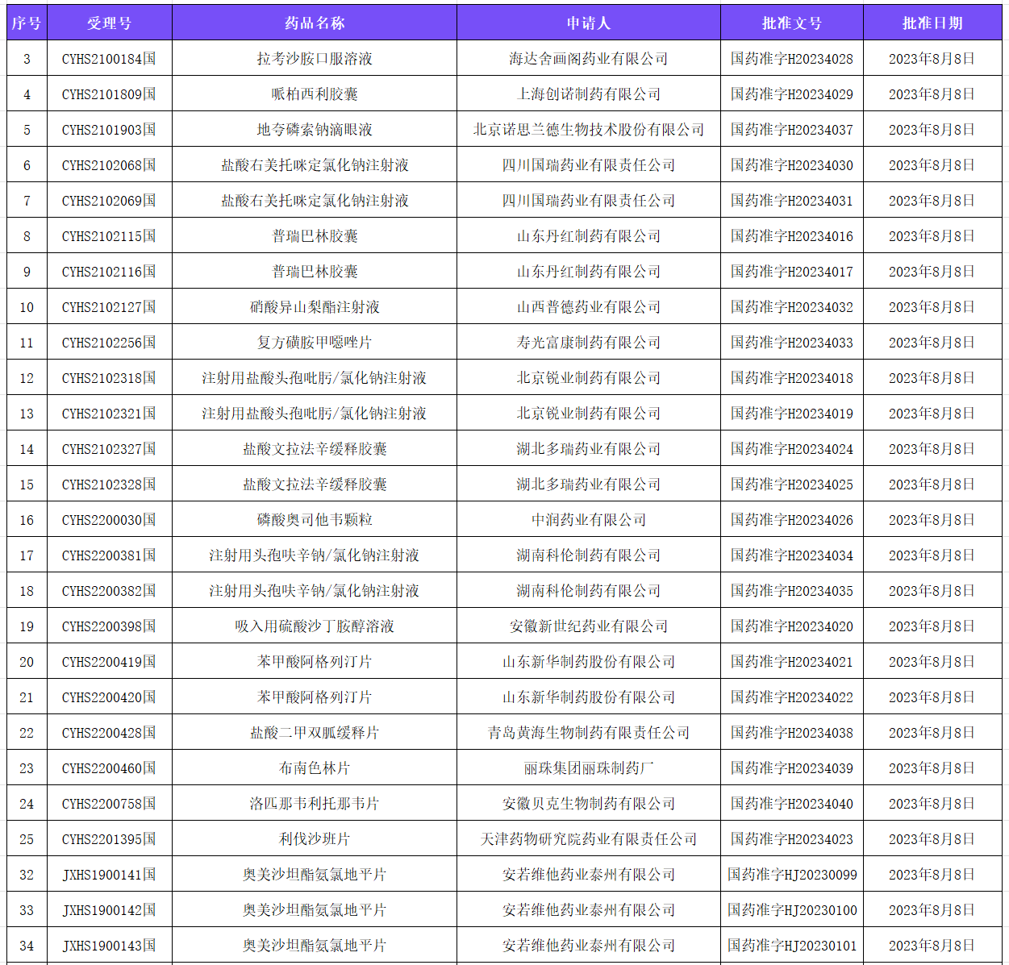Select approval number 国药准字H20234037

coord(793,129)
